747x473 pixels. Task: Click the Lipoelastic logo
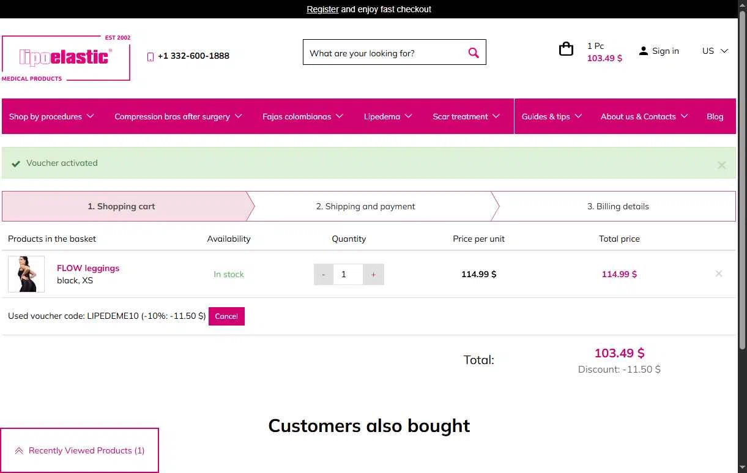click(66, 58)
